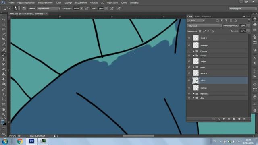This screenshot has width=258, height=145.
Task: Select the Rectangular Marquee tool
Action: [x=4, y=25]
